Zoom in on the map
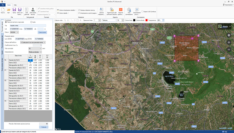Screen dimensions: 234x133 [x=229, y=42]
